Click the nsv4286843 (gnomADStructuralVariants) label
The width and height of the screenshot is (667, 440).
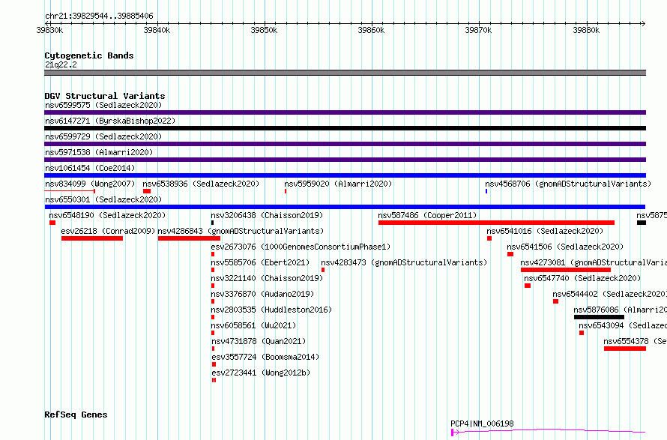[x=241, y=231]
